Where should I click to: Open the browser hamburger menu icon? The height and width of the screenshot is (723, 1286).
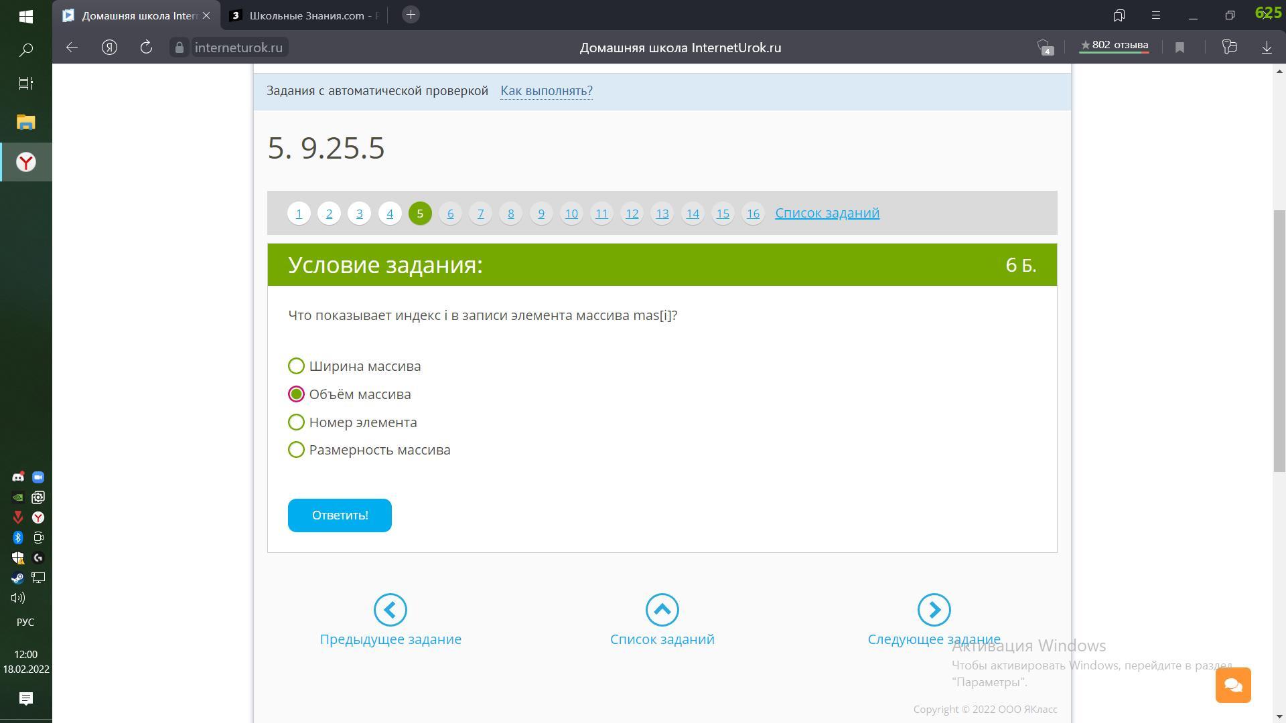[1155, 15]
